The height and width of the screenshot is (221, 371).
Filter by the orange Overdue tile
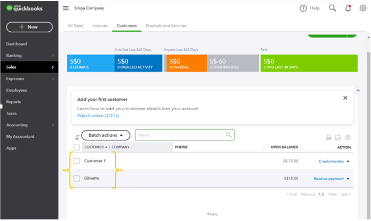pyautogui.click(x=187, y=63)
